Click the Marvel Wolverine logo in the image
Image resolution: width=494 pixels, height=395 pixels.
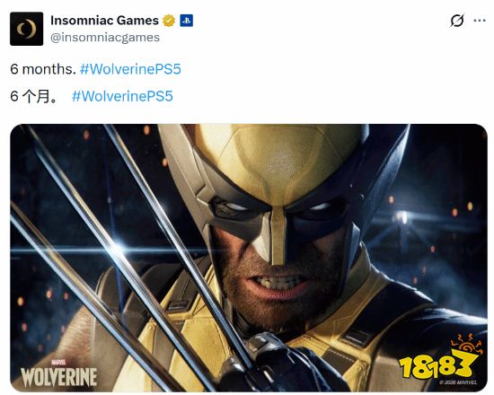[x=58, y=373]
